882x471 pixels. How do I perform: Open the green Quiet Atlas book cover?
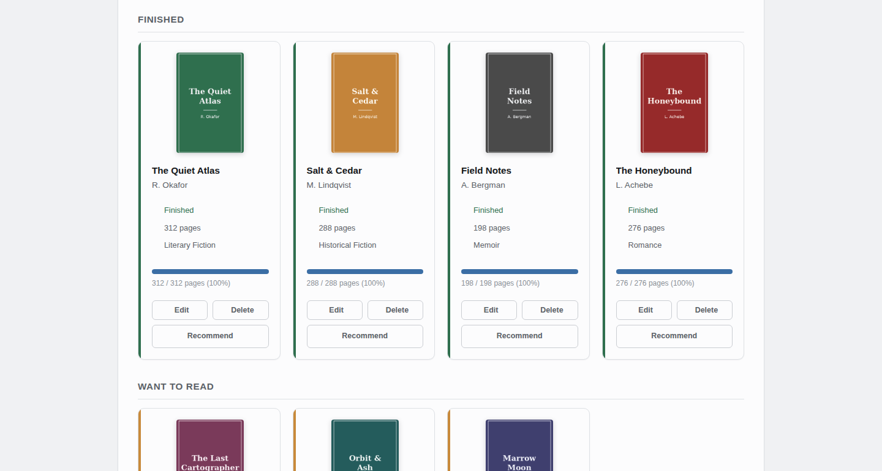210,103
